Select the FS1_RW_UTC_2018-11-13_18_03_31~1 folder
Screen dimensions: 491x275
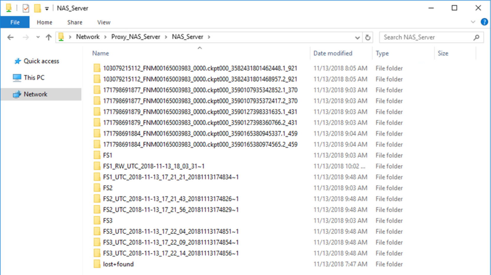tap(154, 166)
